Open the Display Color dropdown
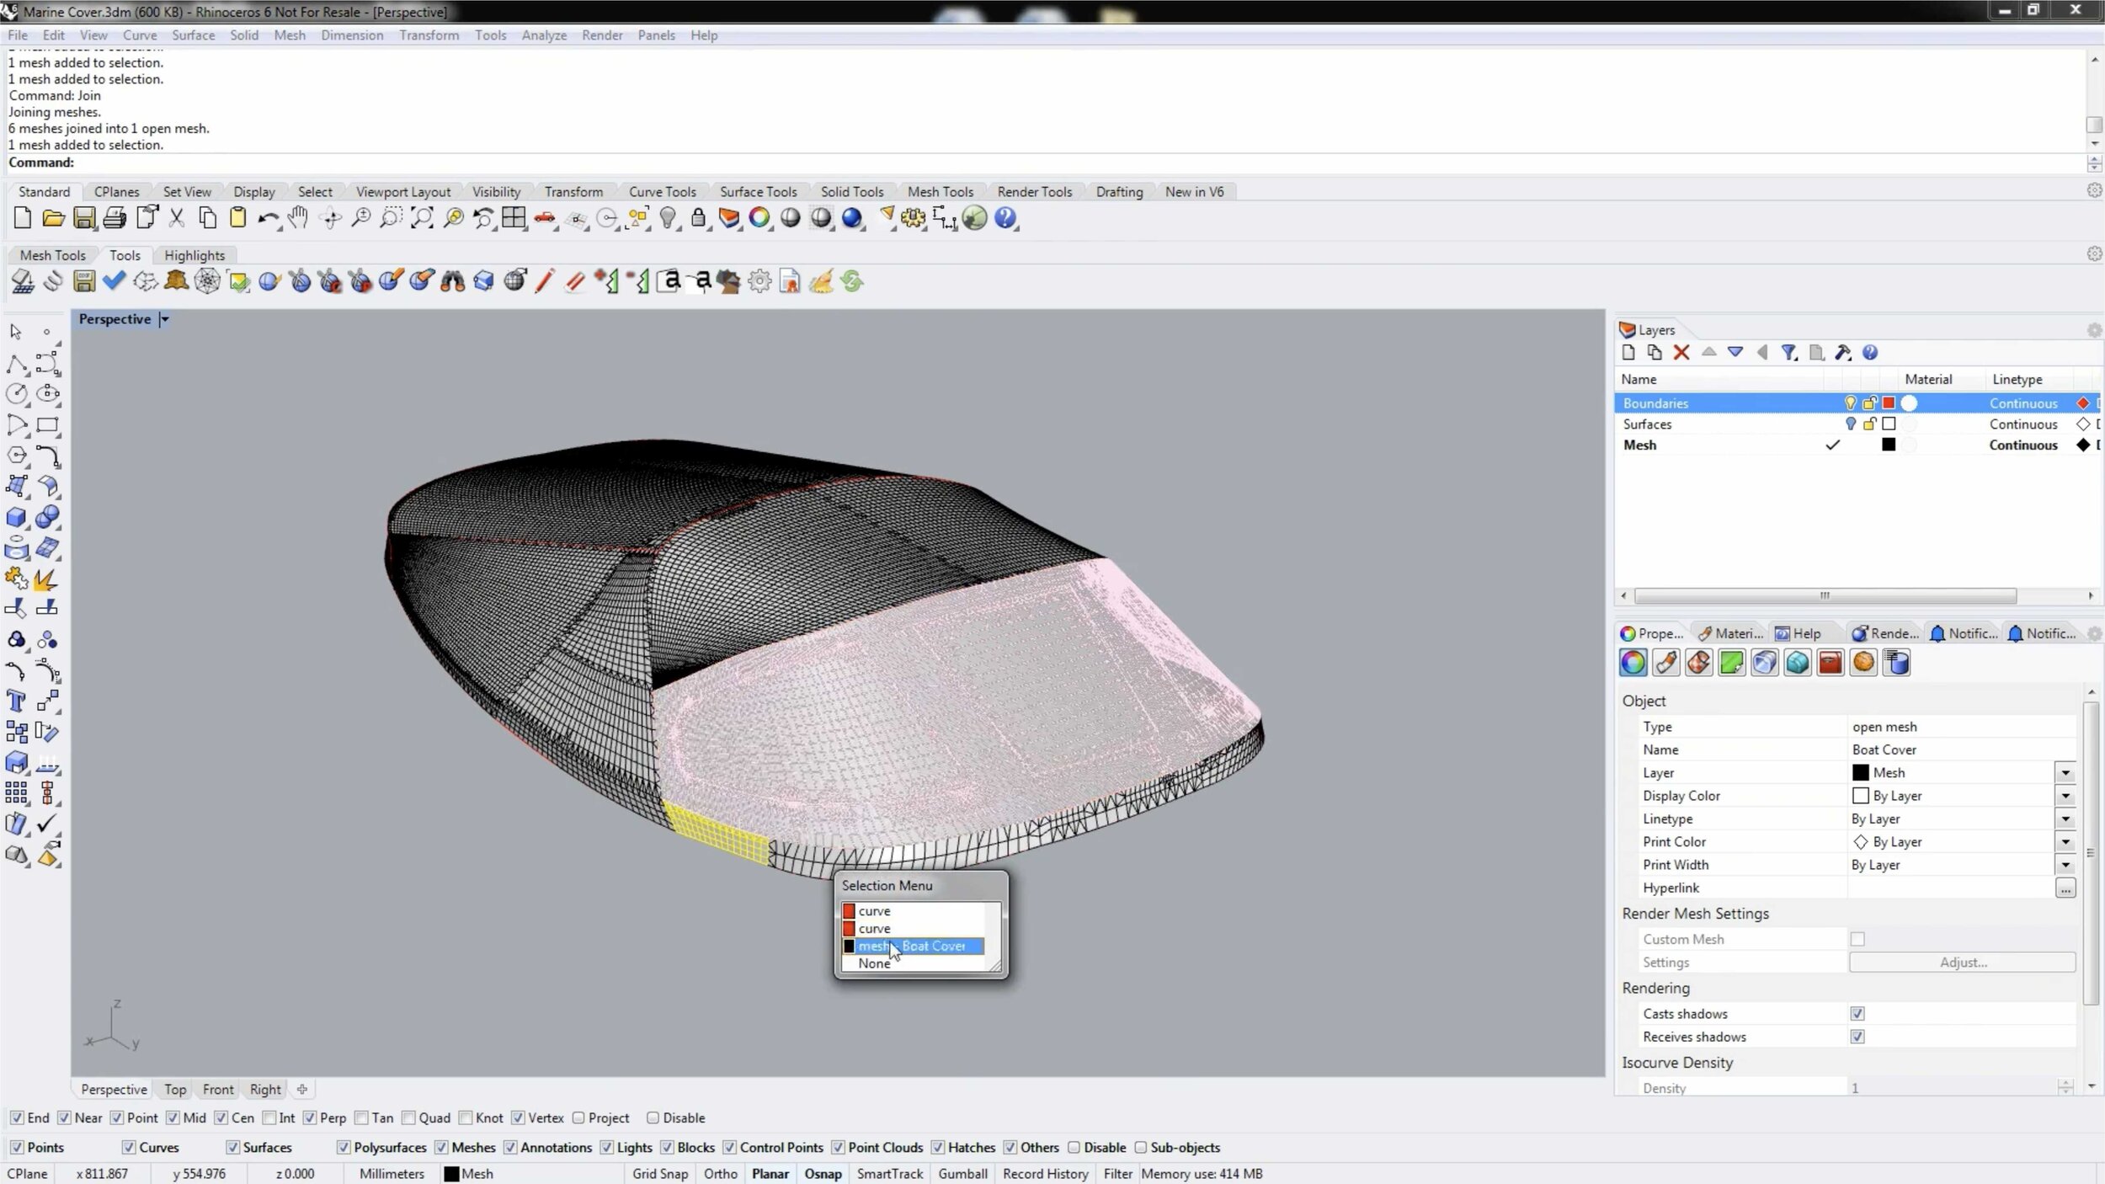The image size is (2105, 1184). pyautogui.click(x=2065, y=796)
